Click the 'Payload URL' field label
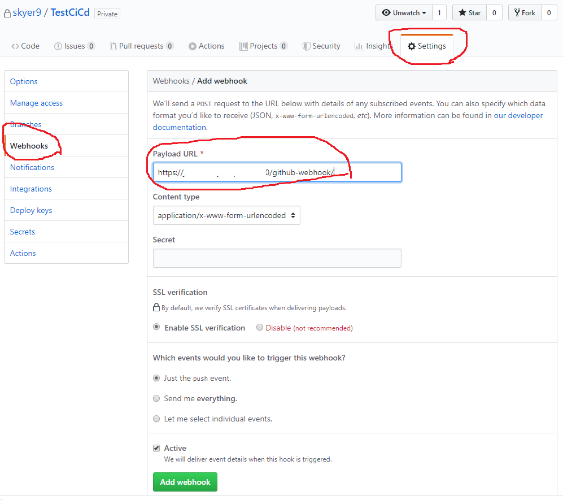 click(x=175, y=154)
